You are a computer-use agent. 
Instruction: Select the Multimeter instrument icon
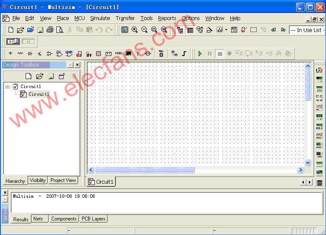[x=319, y=70]
